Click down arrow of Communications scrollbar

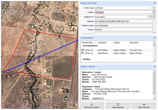point(154,61)
